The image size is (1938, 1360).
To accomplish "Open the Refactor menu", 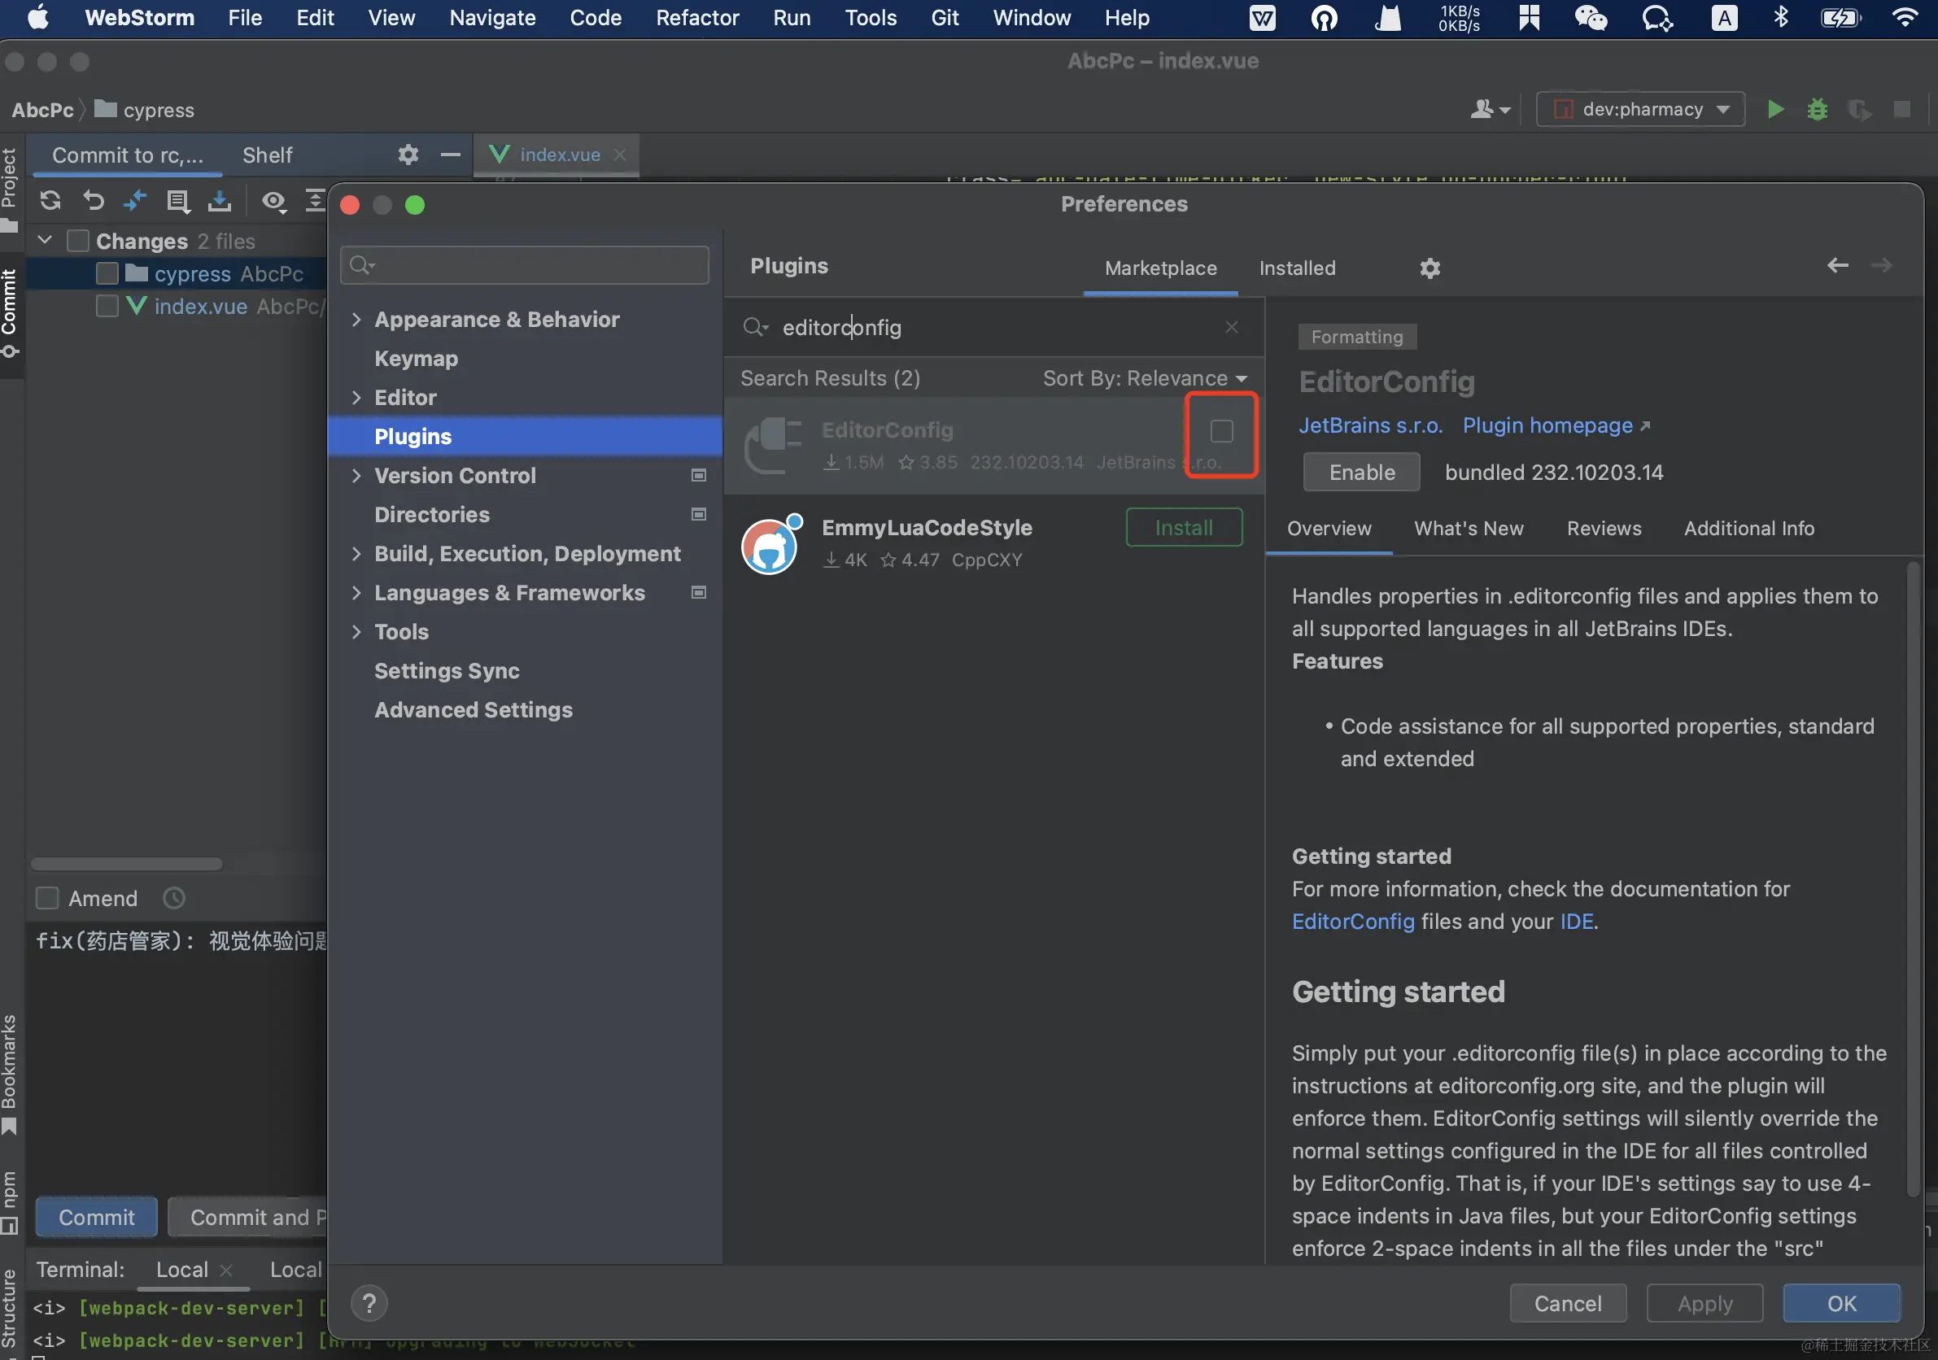I will tap(696, 18).
